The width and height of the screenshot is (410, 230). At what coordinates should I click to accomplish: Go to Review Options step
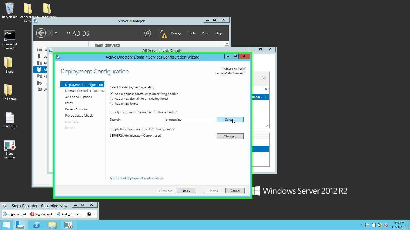click(x=76, y=109)
